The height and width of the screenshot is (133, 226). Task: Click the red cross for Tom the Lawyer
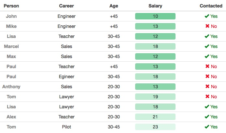click(207, 97)
